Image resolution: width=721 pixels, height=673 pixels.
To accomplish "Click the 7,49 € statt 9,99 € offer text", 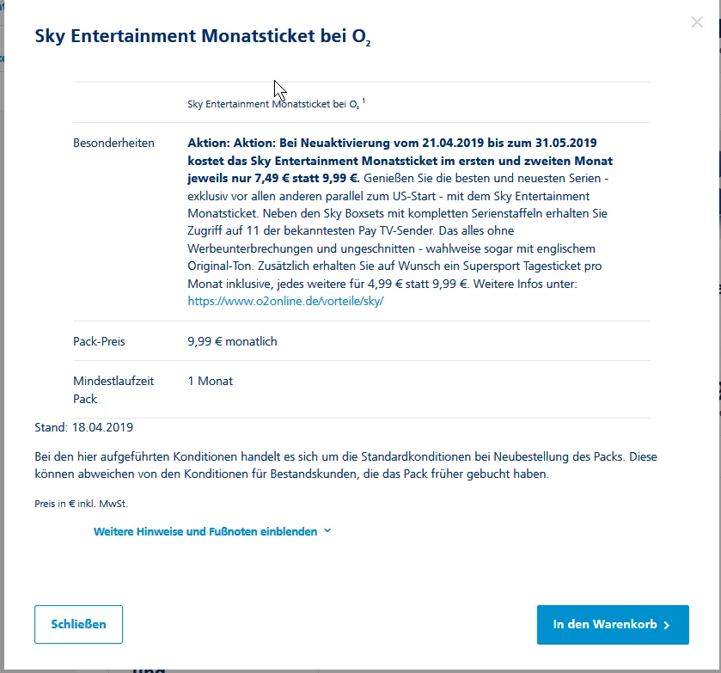I will click(301, 179).
